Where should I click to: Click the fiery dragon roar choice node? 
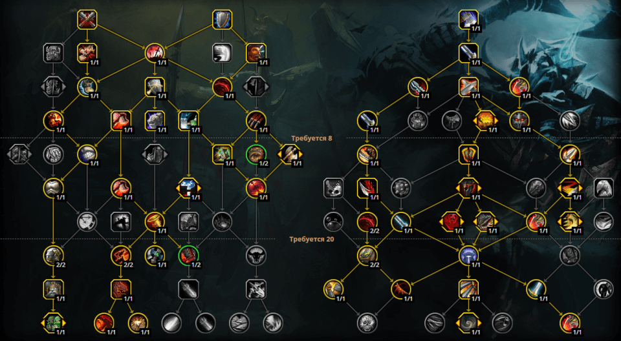(486, 120)
